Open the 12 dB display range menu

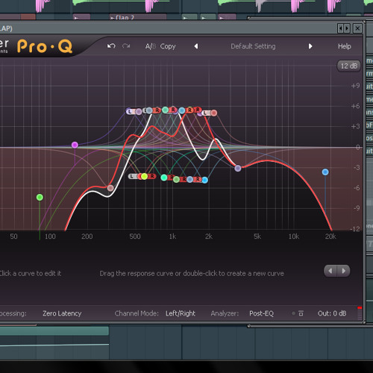(x=348, y=66)
